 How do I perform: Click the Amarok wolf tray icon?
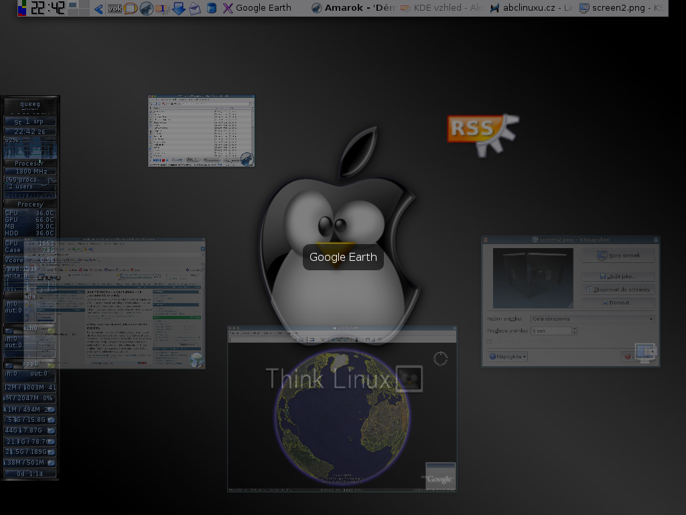pos(146,8)
